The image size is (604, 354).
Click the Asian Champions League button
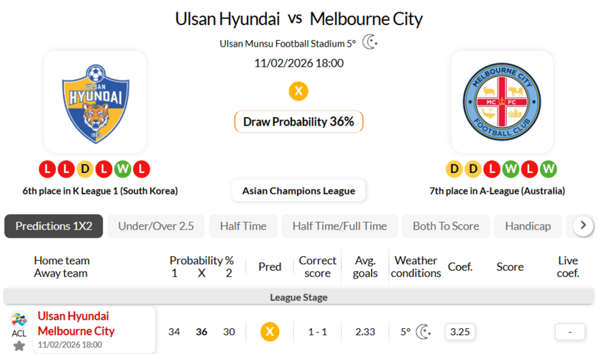click(x=298, y=190)
